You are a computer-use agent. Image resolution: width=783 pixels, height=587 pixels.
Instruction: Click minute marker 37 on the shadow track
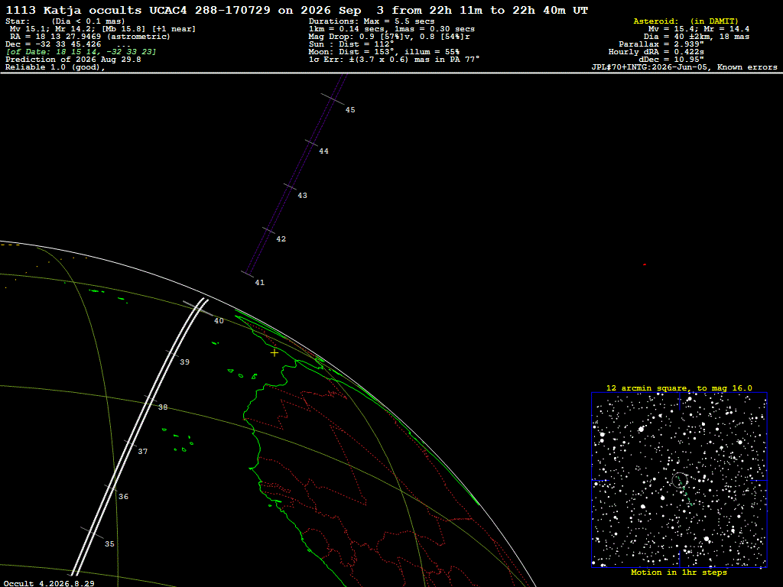(143, 452)
